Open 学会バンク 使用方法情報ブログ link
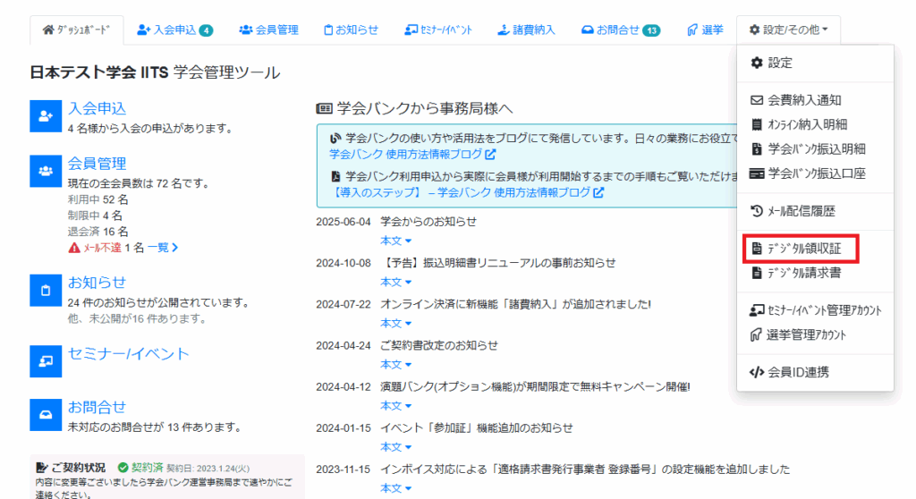The image size is (916, 499). click(388, 154)
